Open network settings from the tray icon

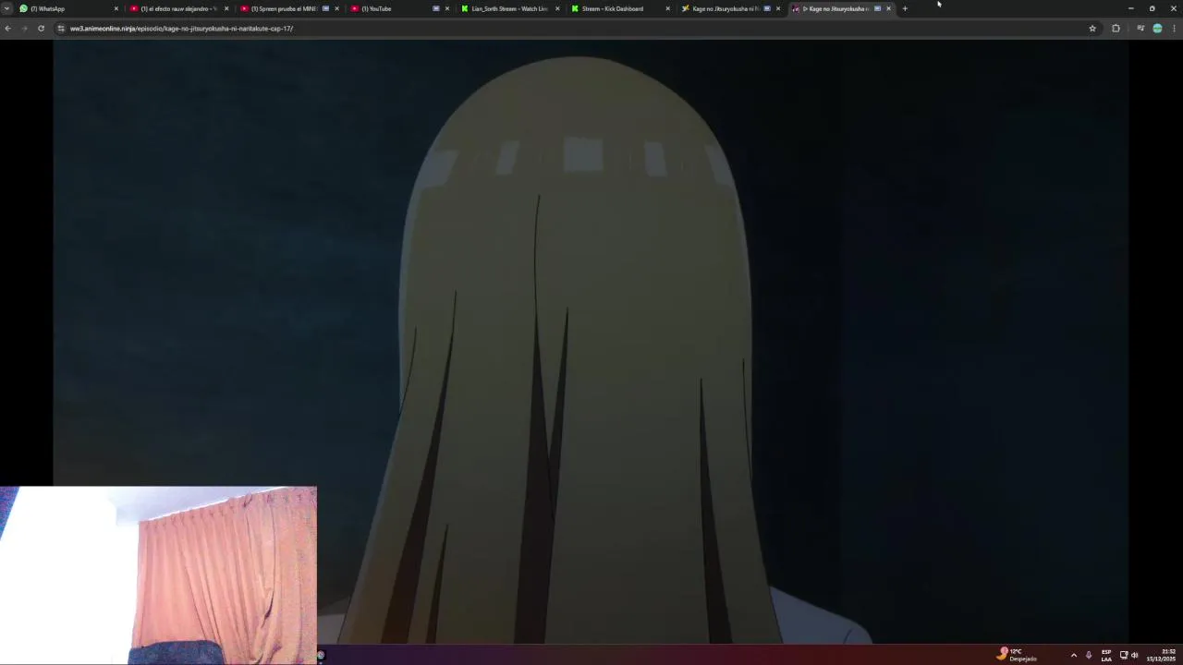(1124, 655)
